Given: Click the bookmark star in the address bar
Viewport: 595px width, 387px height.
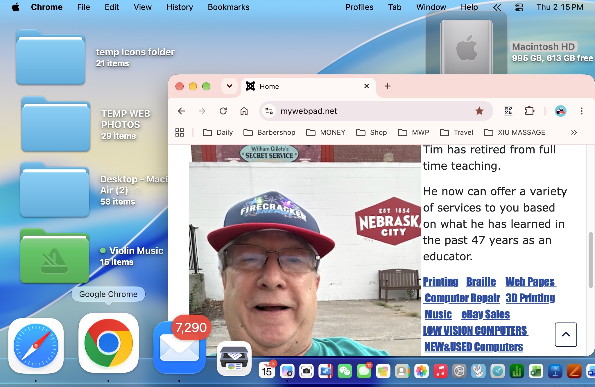Looking at the screenshot, I should (x=479, y=111).
